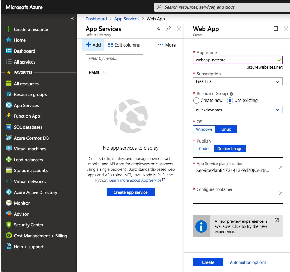The height and width of the screenshot is (272, 290).
Task: Open the Subscription Free Trial dropdown
Action: 238,81
